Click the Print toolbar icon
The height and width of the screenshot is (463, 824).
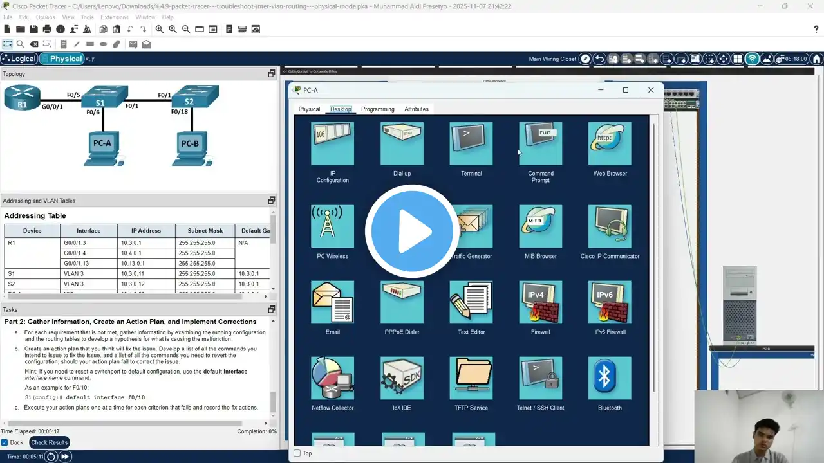(47, 29)
